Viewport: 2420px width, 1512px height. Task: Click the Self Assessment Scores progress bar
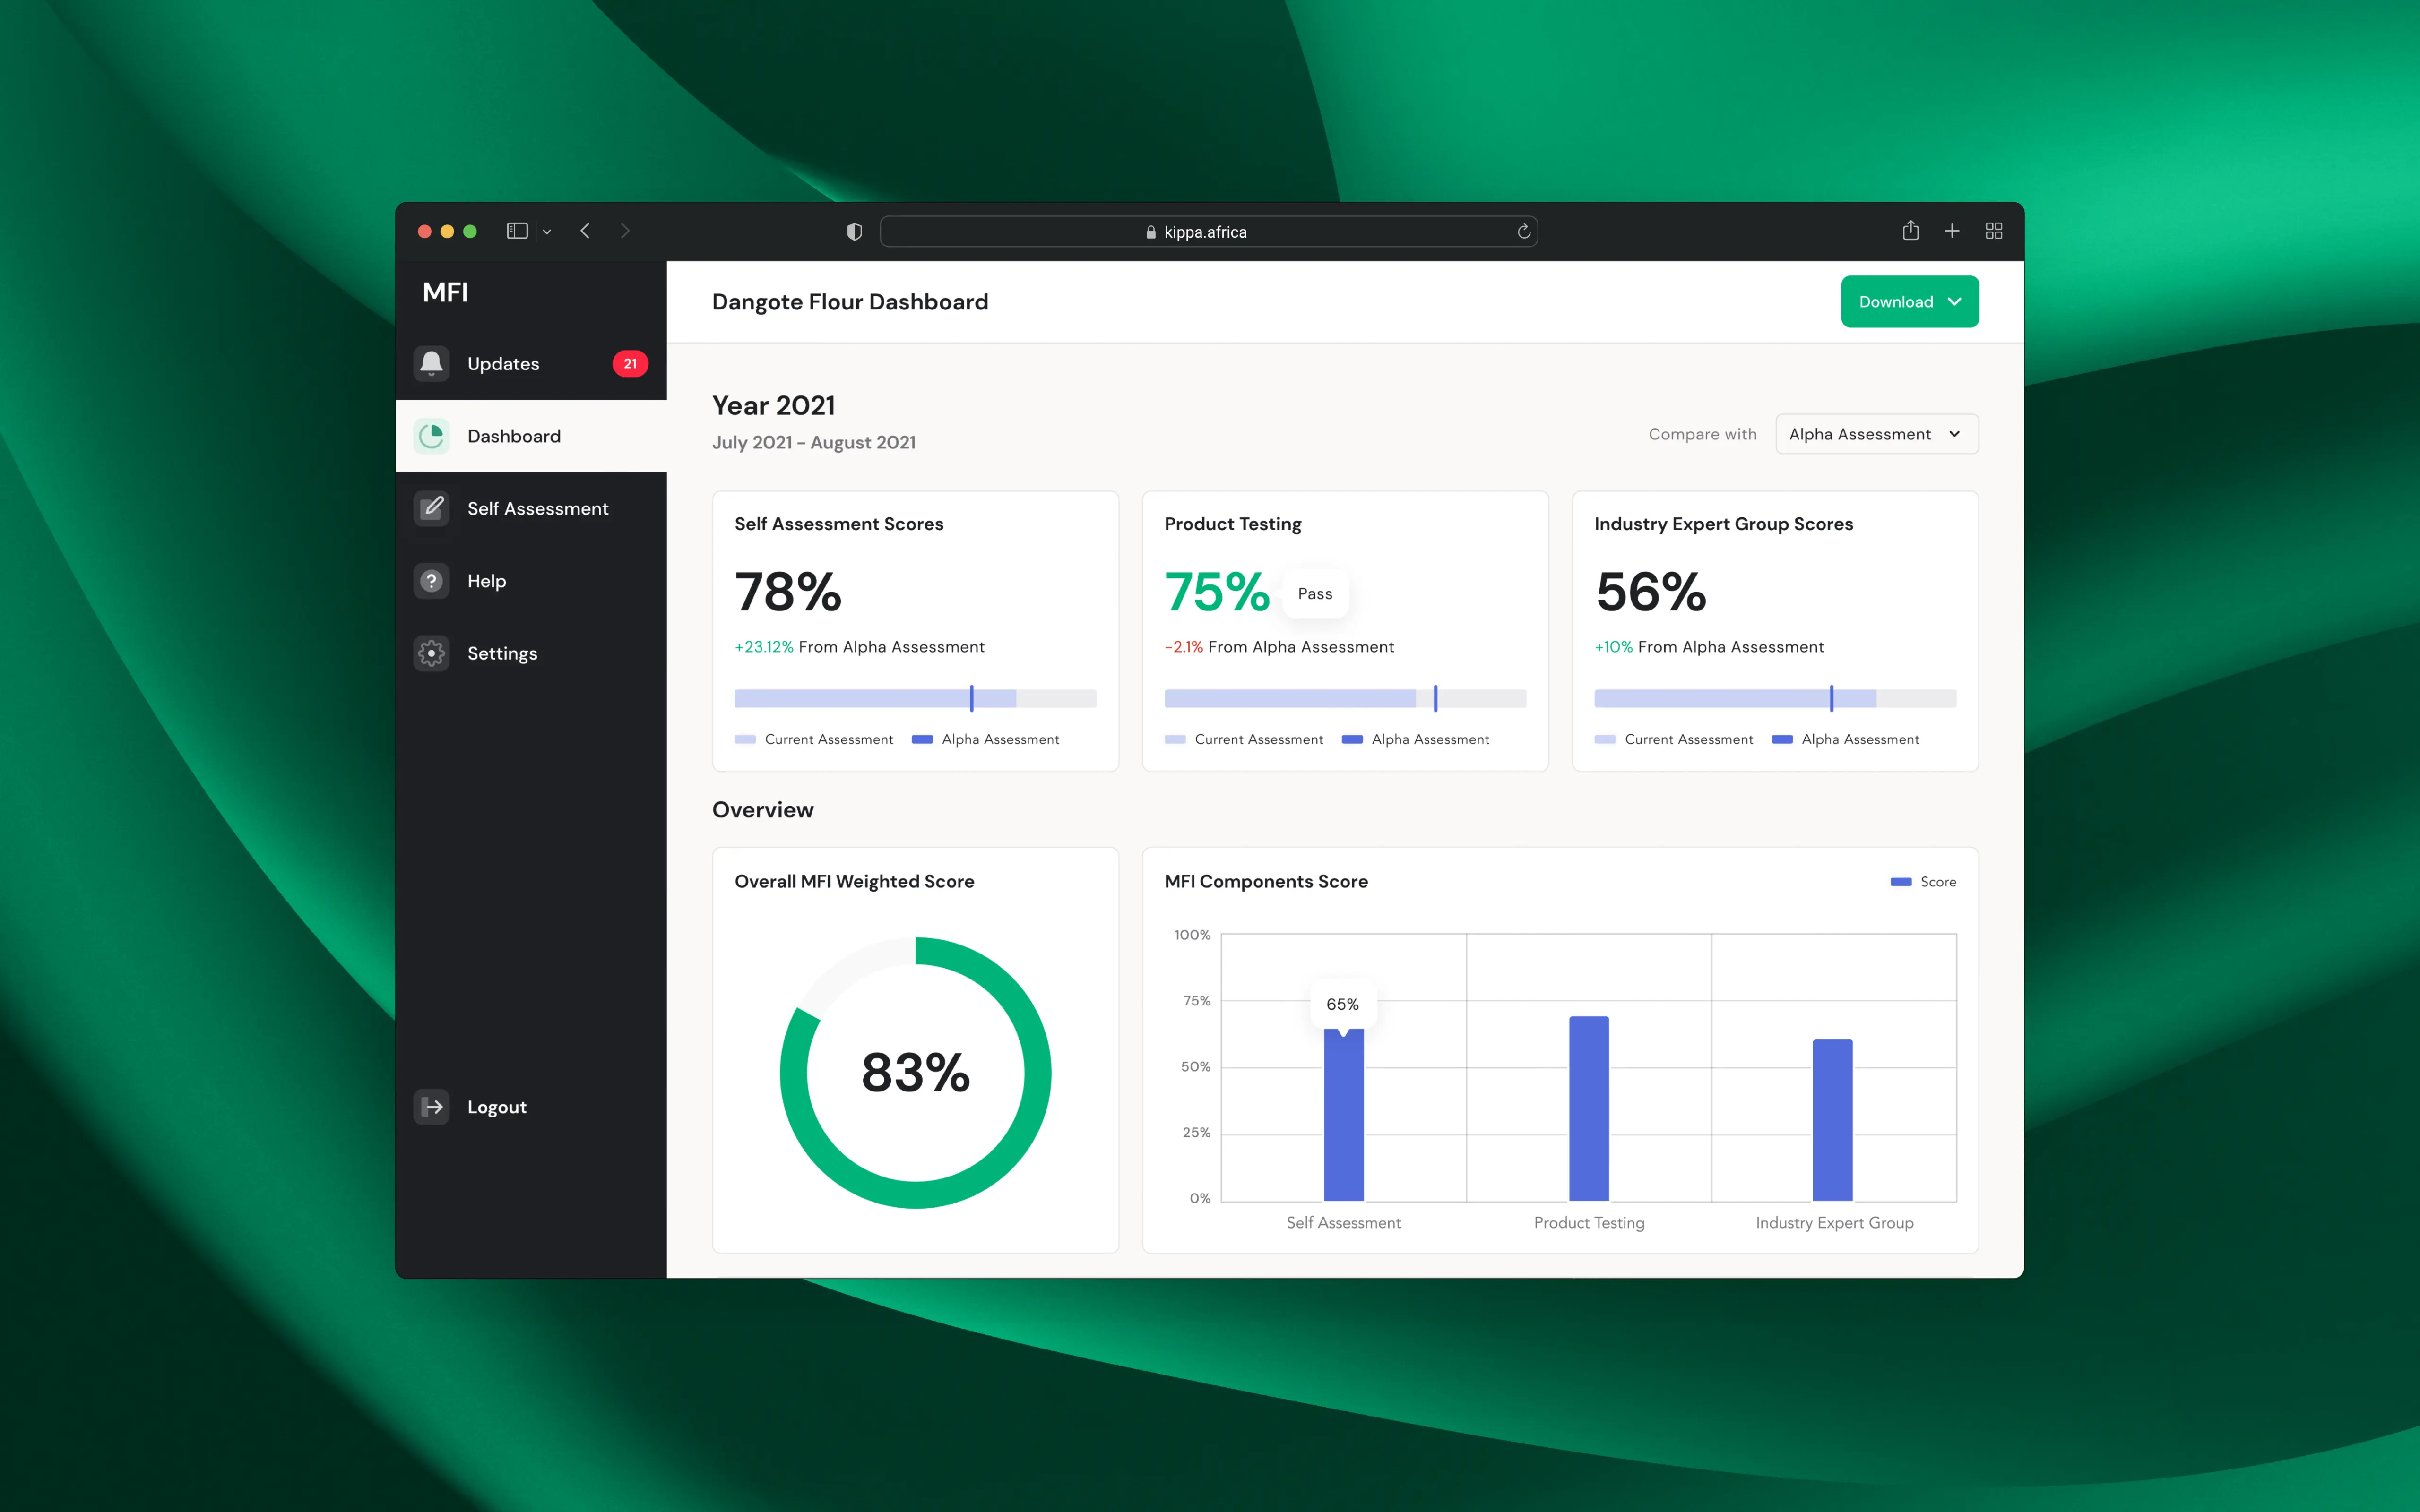914,698
